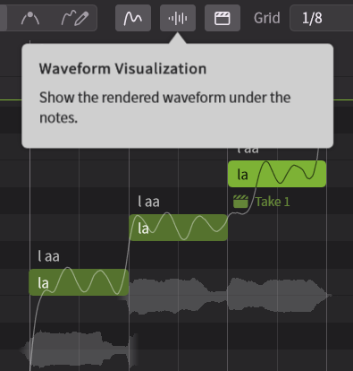
Task: Click the "l aa" phoneme above the middle note
Action: coord(148,202)
